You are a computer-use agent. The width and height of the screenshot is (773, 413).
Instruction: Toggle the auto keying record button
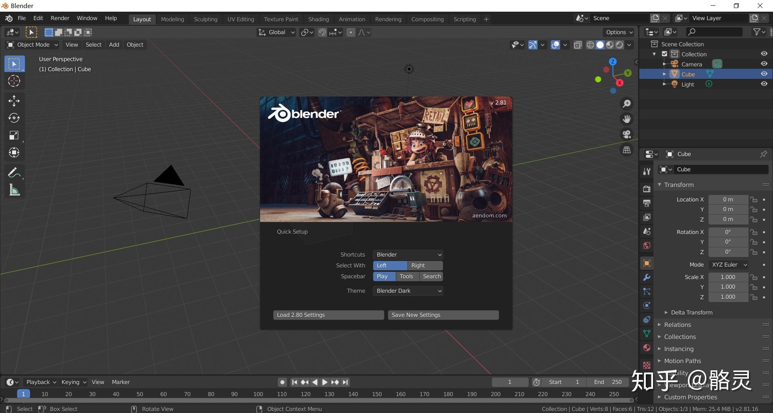pyautogui.click(x=282, y=382)
